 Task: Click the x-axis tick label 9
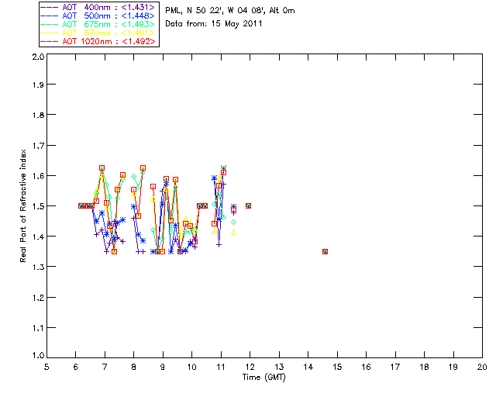(x=163, y=367)
